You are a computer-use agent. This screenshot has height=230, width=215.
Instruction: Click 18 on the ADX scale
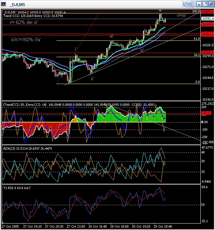(x=203, y=171)
